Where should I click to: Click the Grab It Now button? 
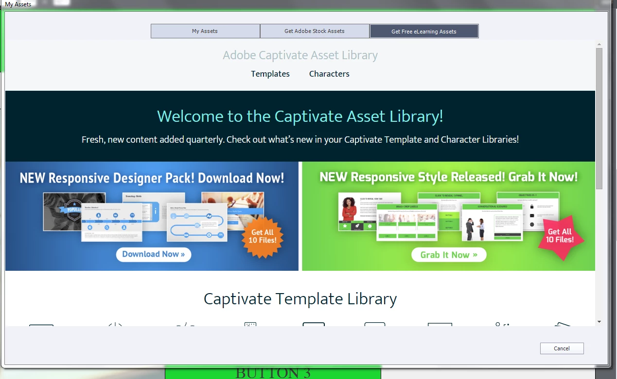[449, 255]
